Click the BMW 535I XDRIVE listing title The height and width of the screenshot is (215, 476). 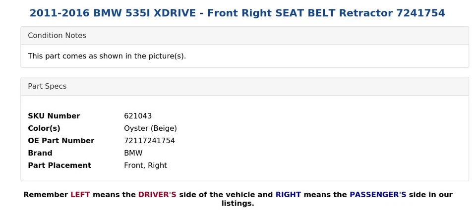point(237,13)
